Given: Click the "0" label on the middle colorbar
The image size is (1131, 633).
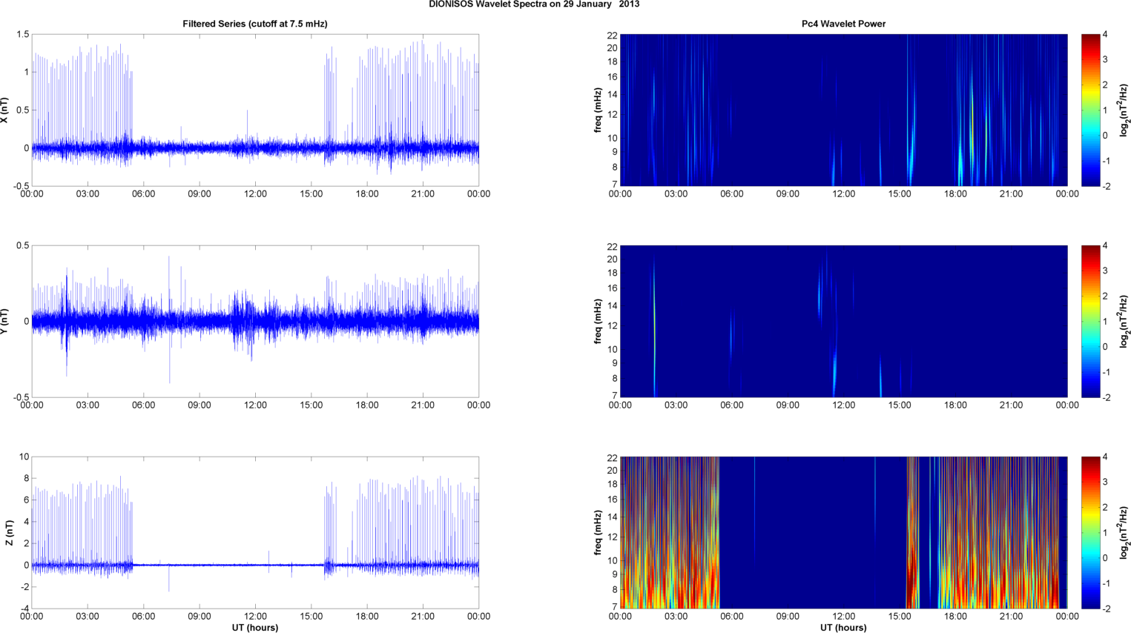Looking at the screenshot, I should click(x=1105, y=347).
